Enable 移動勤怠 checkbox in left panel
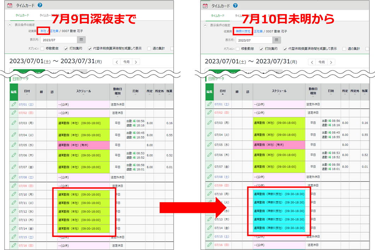 (x=42, y=48)
